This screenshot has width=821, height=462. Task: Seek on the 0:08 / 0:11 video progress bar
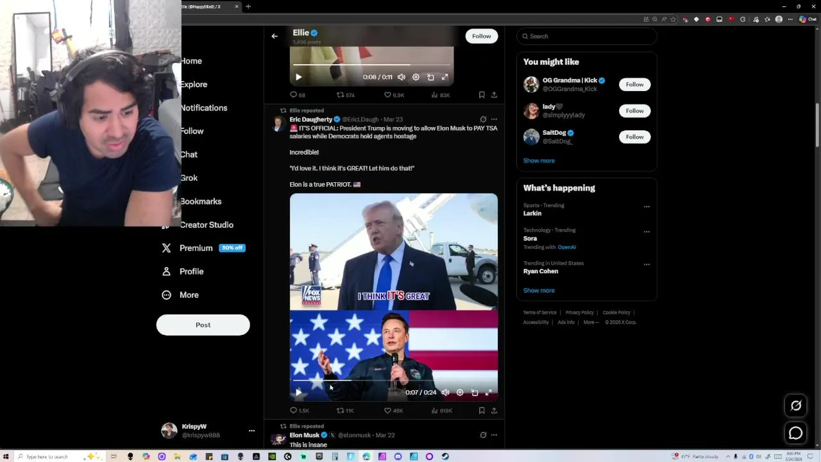371,65
